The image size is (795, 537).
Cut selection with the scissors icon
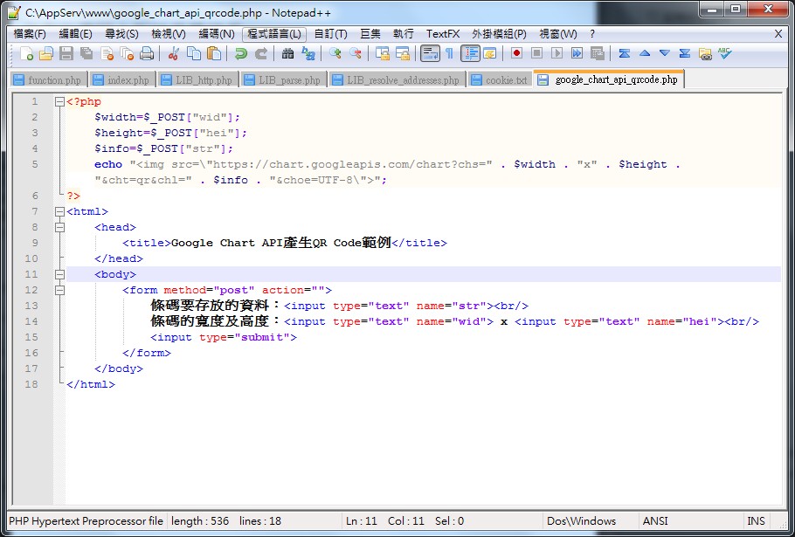point(173,53)
